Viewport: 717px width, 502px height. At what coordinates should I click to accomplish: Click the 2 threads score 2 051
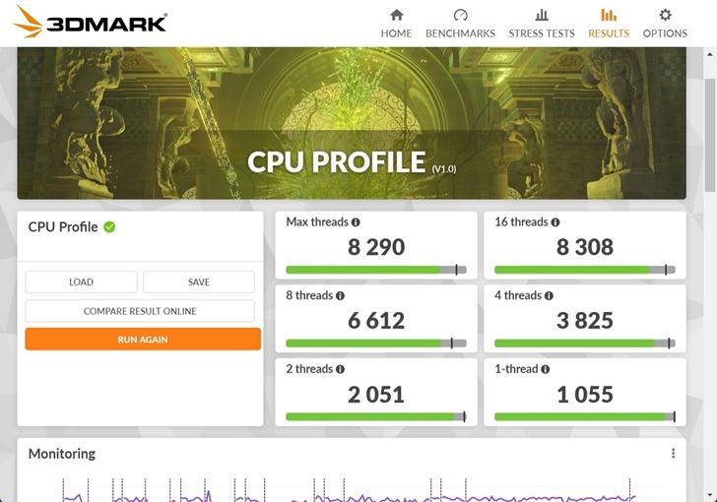376,394
